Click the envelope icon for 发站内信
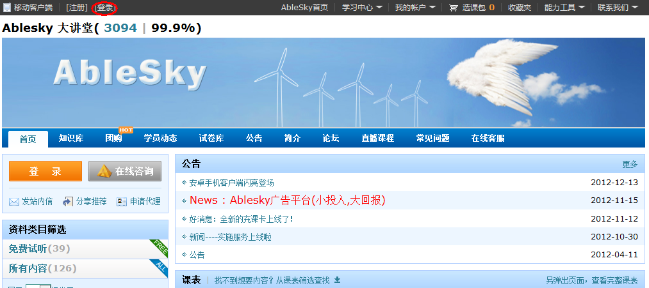649x288 pixels. tap(14, 202)
